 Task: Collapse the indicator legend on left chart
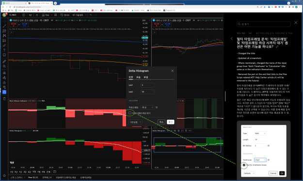point(12,32)
